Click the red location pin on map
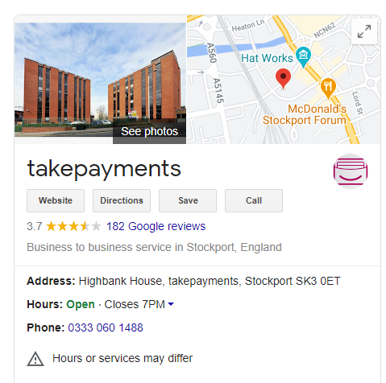The image size is (386, 383). coord(283,78)
